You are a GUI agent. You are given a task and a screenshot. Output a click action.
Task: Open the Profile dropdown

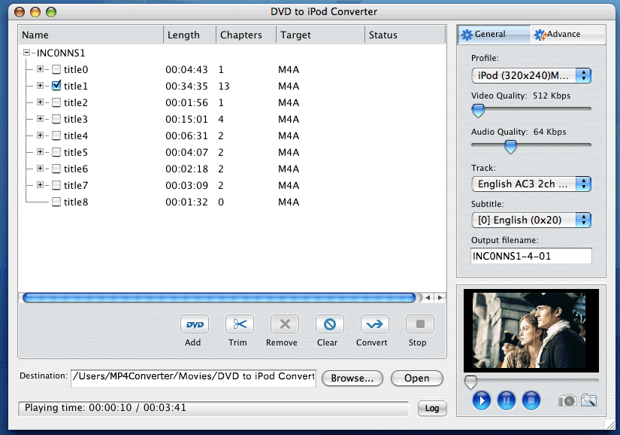click(531, 75)
